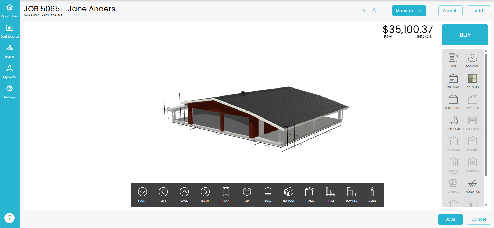The height and width of the screenshot is (228, 494).
Task: Click the Save button
Action: point(450,219)
